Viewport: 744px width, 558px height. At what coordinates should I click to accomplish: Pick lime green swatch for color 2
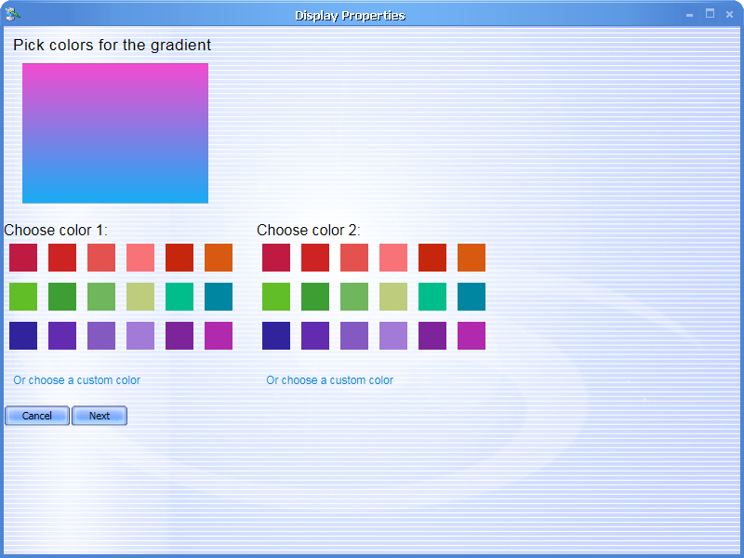click(x=276, y=297)
